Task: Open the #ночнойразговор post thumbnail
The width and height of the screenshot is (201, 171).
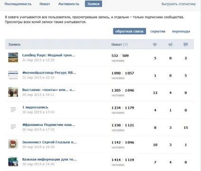Action: [x=13, y=75]
